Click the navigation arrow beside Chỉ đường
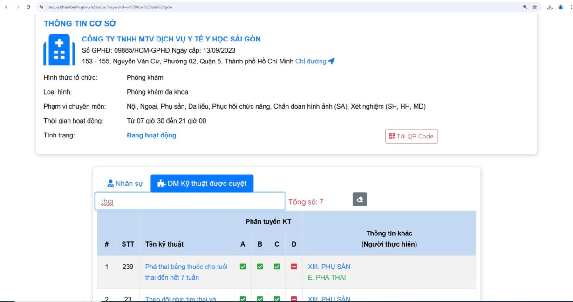 tap(331, 61)
